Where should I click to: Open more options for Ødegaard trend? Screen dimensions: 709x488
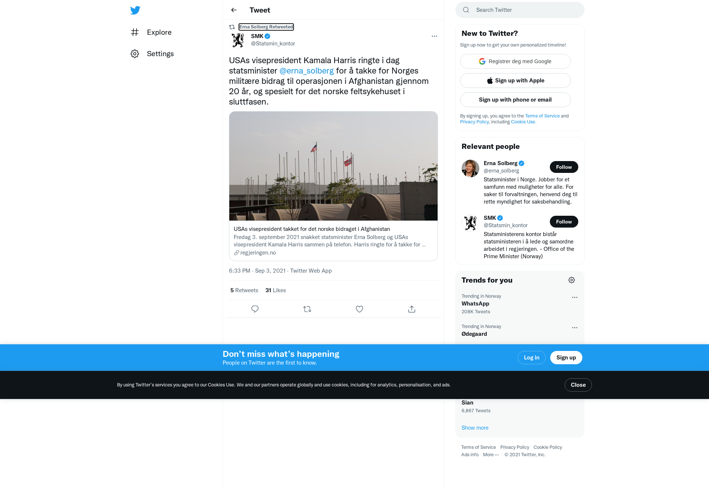pos(575,328)
